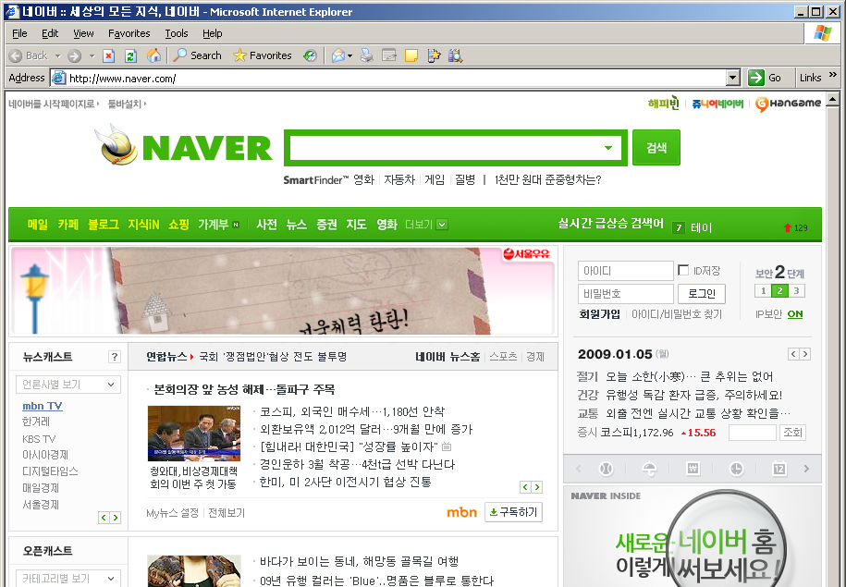Click the clock icon in the widget bar
This screenshot has width=846, height=587.
(x=736, y=468)
